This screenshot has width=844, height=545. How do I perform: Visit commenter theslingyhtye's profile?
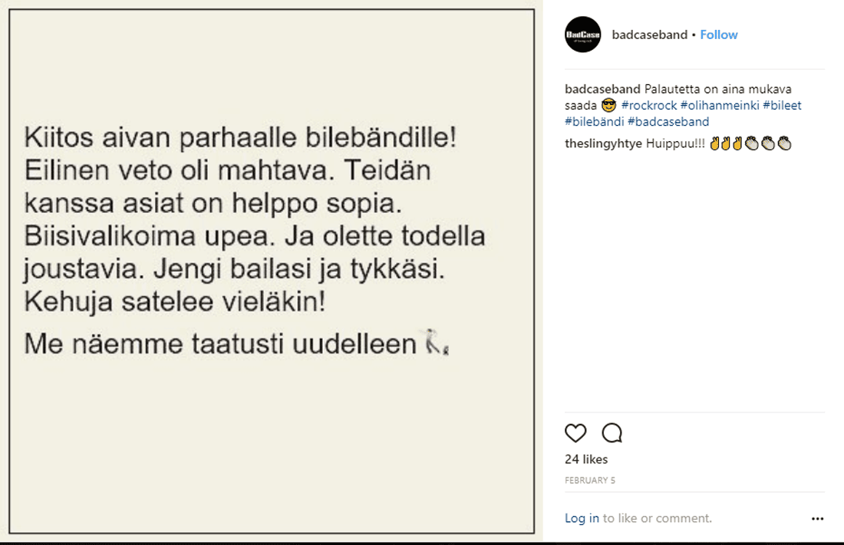point(604,143)
